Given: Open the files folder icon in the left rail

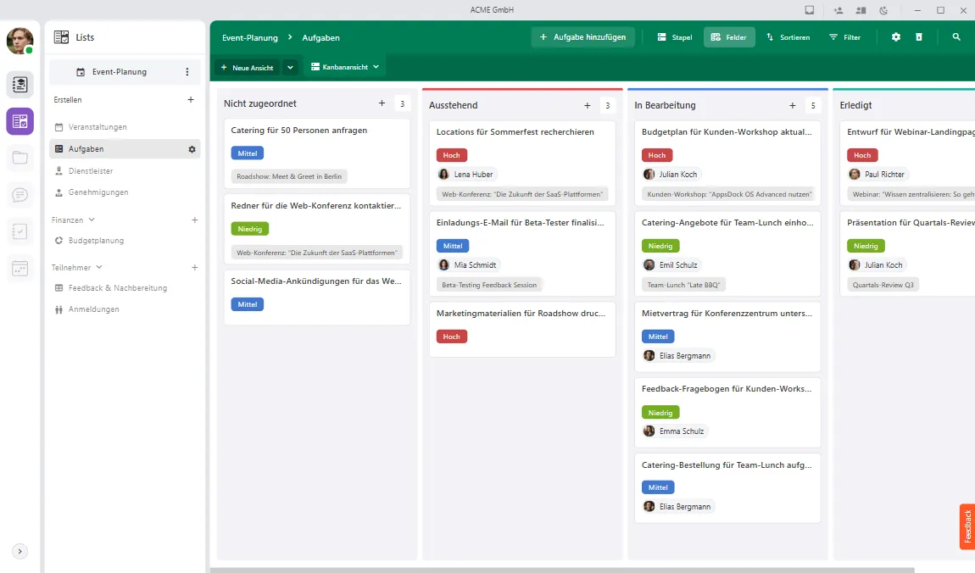Looking at the screenshot, I should coord(19,158).
